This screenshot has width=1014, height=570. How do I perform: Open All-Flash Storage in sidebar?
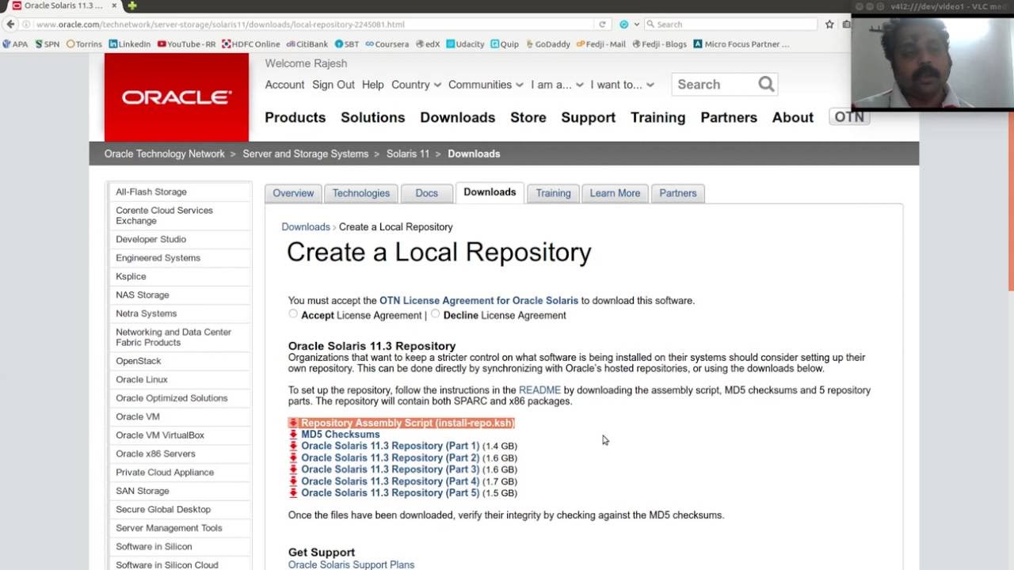[x=151, y=192]
